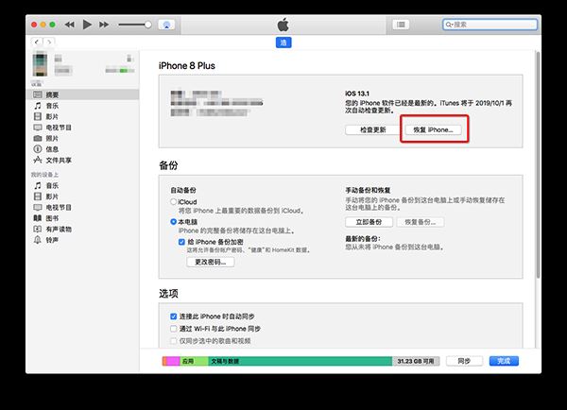The image size is (567, 410).
Task: Open 图书 under On My Device
Action: coord(52,217)
